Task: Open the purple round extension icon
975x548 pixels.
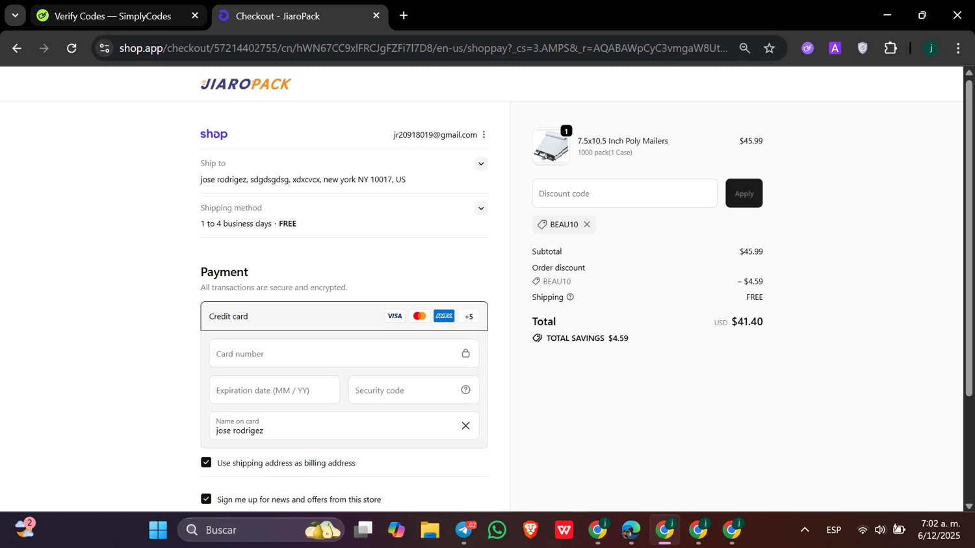Action: 807,48
